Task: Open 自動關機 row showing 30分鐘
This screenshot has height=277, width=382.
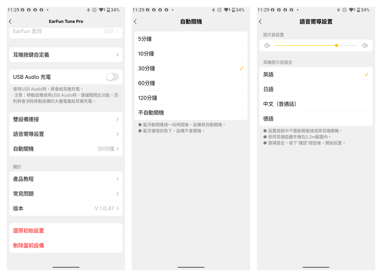Action: click(66, 149)
